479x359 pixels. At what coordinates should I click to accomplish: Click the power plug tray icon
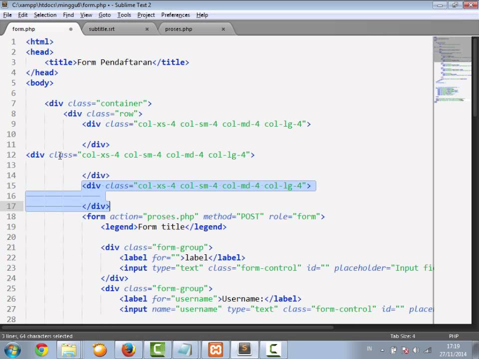[x=394, y=350]
